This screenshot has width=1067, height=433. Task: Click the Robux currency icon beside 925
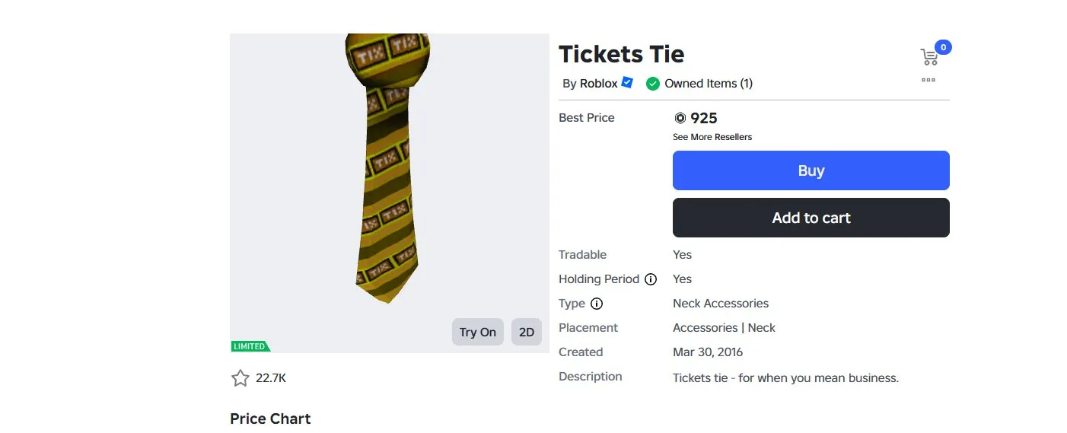click(x=680, y=118)
